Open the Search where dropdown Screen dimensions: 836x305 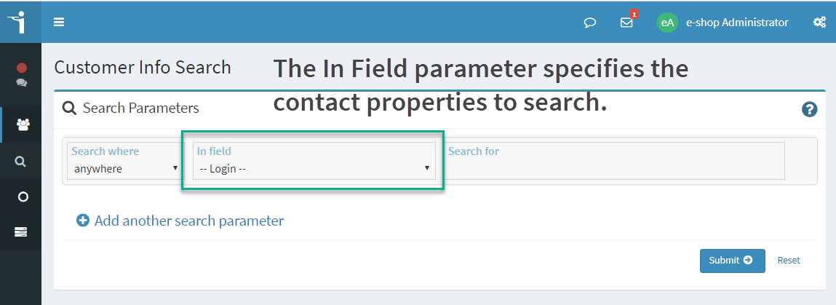point(123,160)
